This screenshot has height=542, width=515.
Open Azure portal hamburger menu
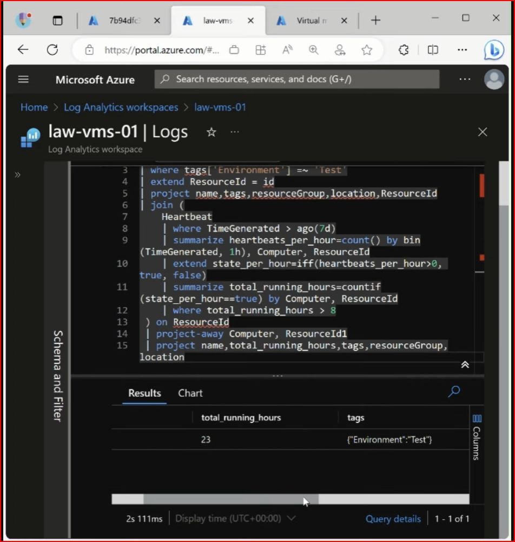pos(23,80)
